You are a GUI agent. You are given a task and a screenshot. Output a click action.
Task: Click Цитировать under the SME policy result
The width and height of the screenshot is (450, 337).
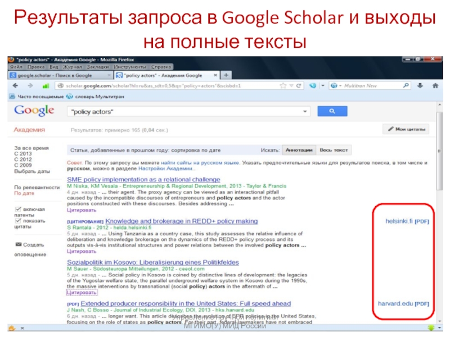tap(82, 210)
